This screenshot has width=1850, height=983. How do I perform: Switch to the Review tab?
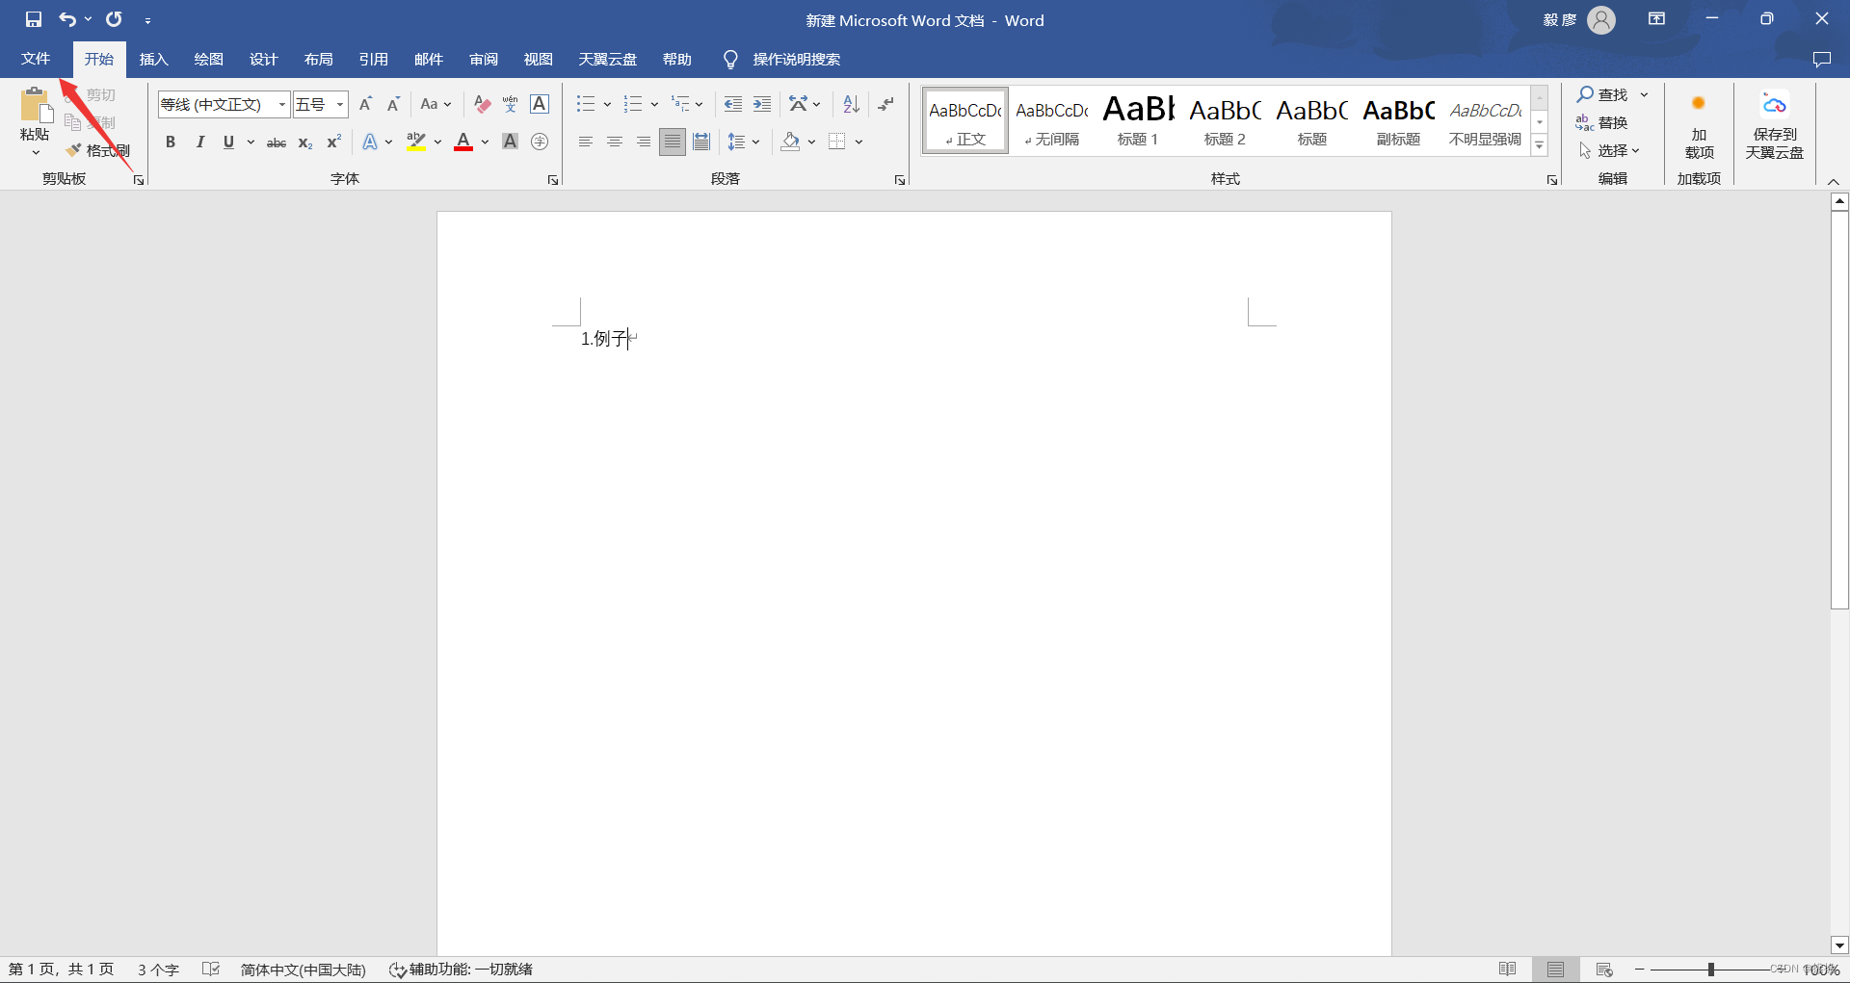click(483, 60)
